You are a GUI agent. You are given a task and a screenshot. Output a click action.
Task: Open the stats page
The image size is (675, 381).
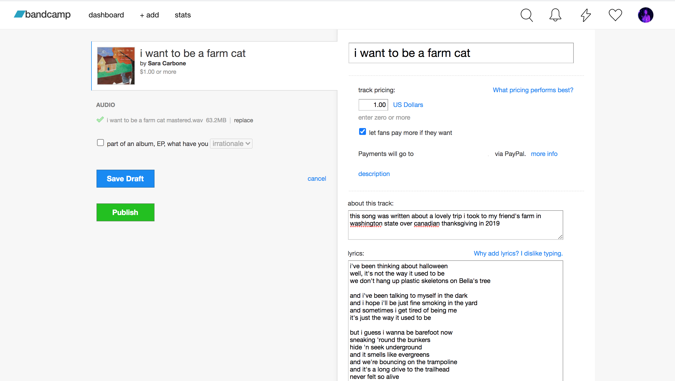click(x=183, y=15)
